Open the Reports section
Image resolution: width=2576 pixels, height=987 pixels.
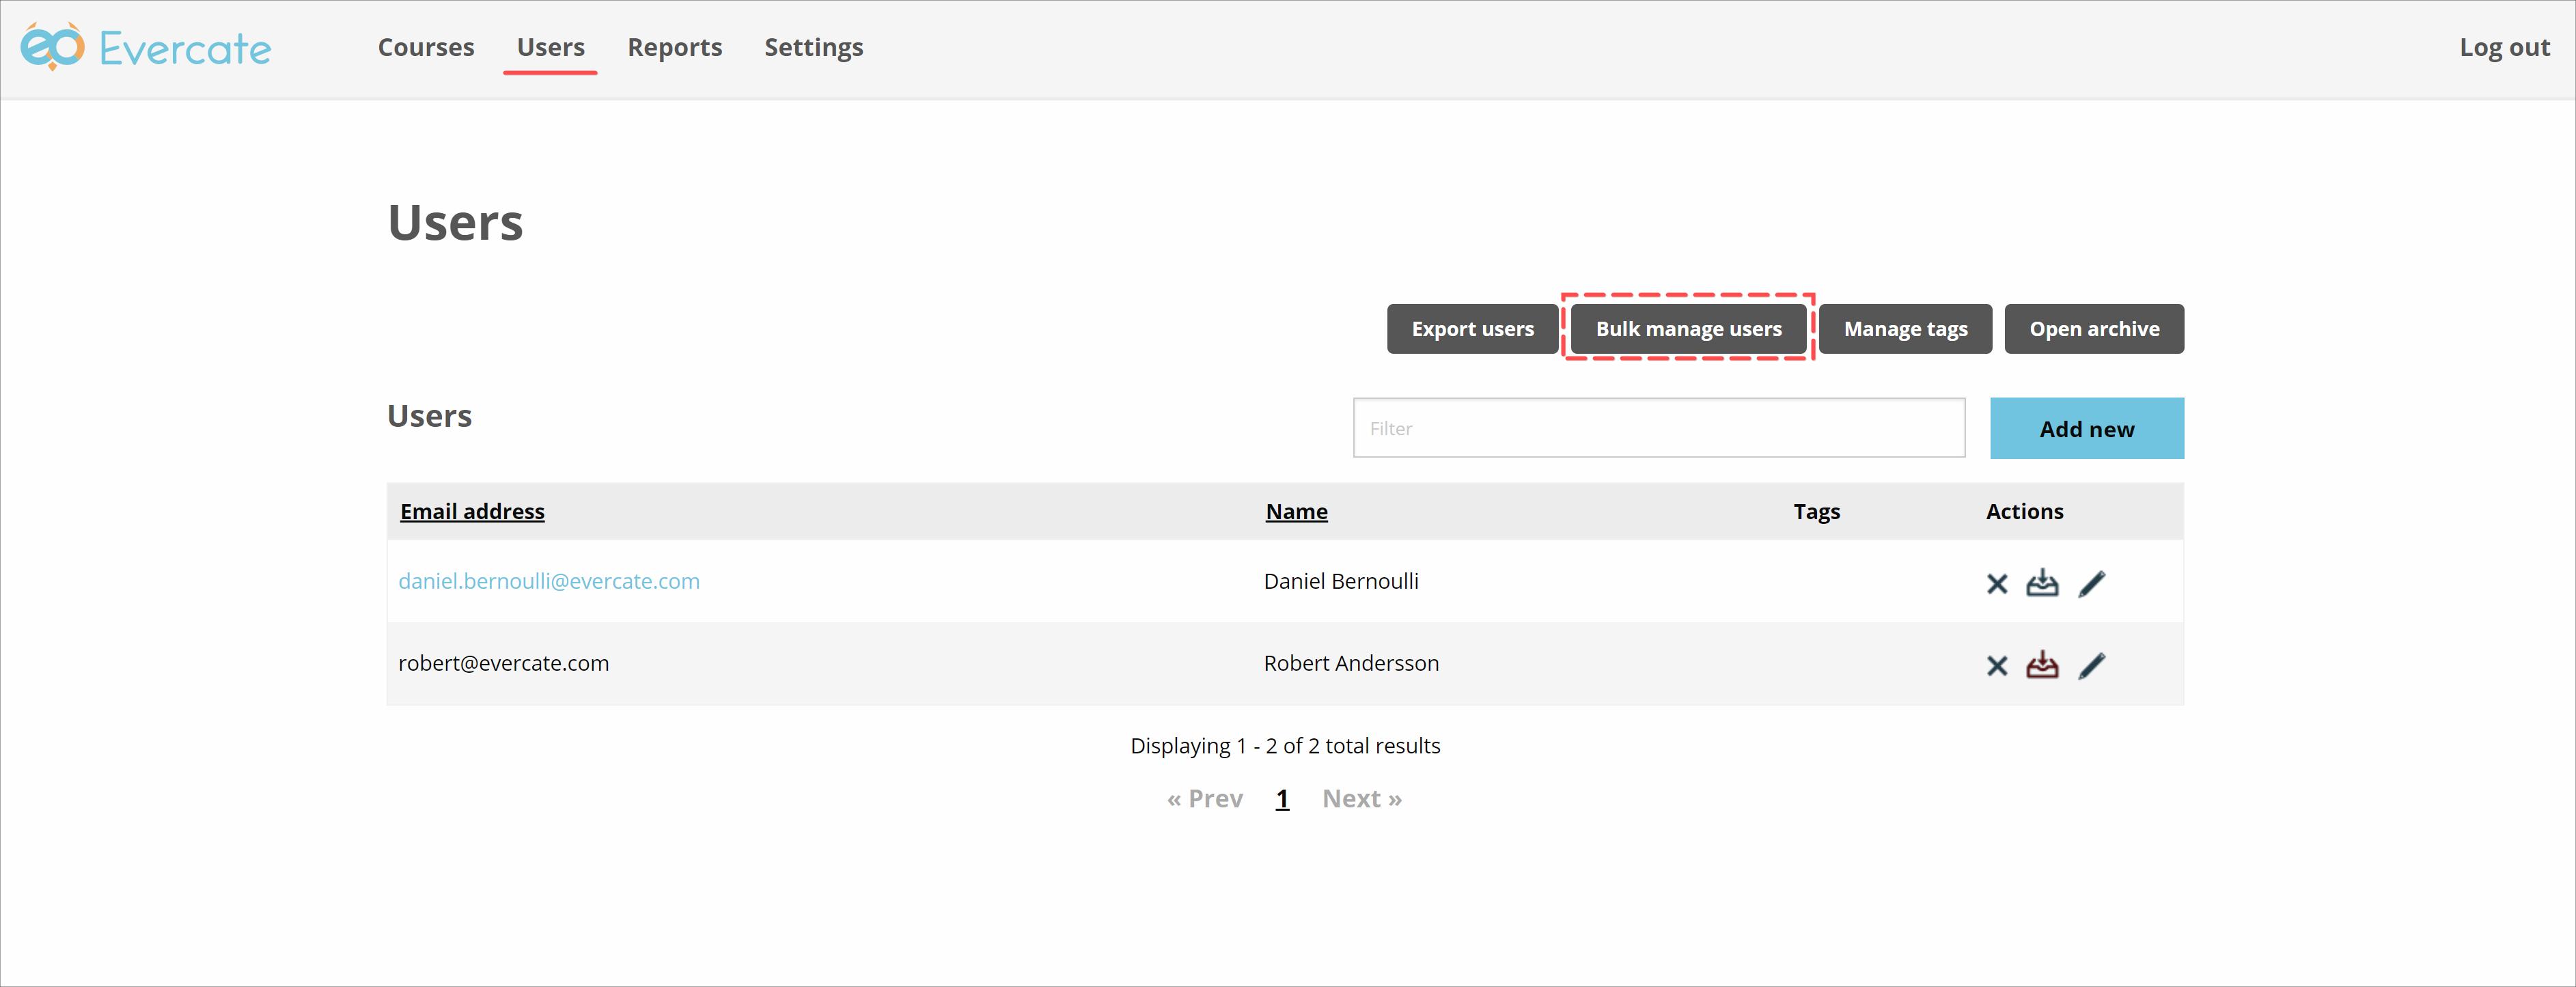[x=674, y=47]
